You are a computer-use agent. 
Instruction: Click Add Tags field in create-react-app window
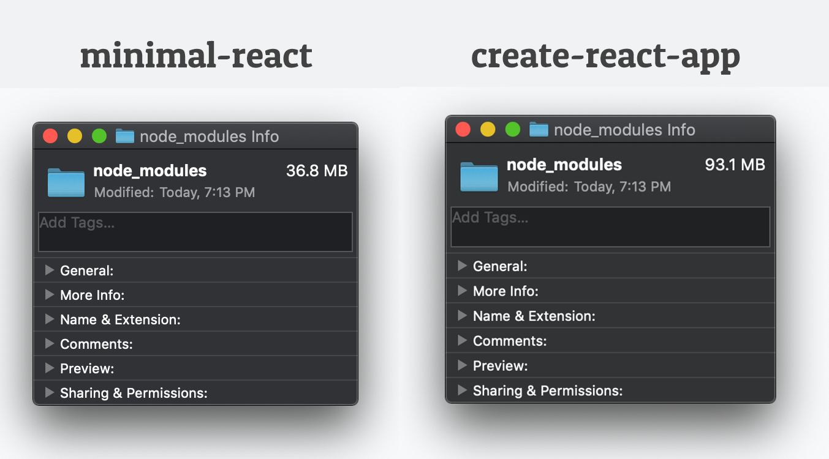point(610,227)
